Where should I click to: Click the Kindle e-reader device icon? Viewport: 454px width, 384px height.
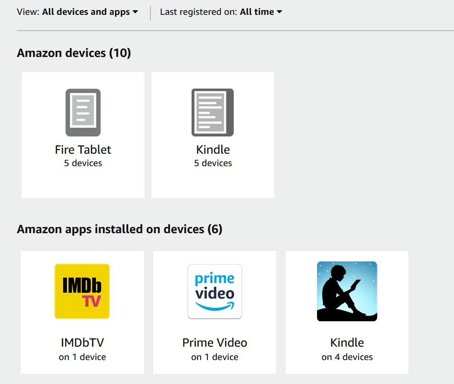[213, 113]
